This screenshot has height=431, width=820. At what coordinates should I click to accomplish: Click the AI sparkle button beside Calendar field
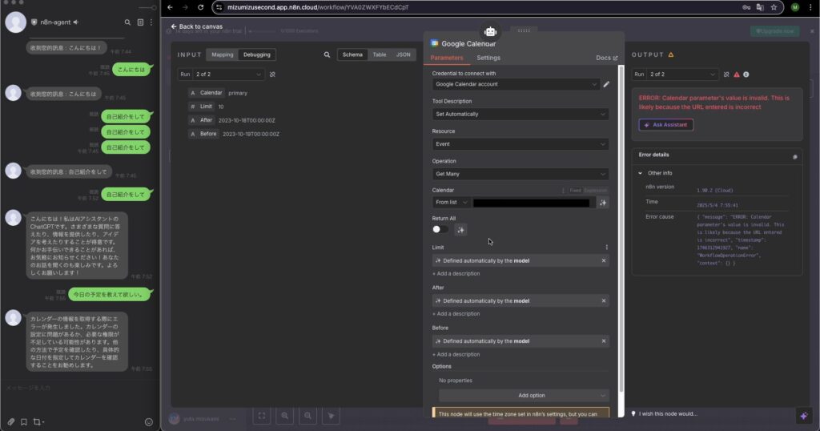(x=603, y=203)
